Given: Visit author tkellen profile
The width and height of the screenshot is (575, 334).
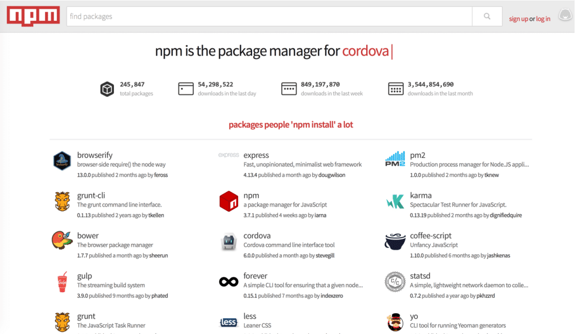Looking at the screenshot, I should click(156, 215).
